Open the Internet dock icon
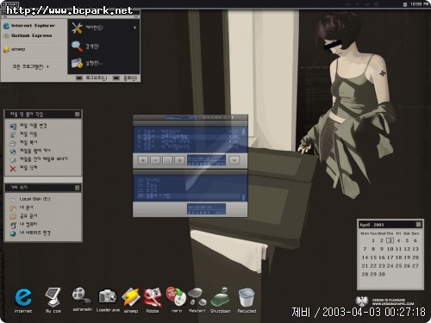The height and width of the screenshot is (323, 431). 23,298
